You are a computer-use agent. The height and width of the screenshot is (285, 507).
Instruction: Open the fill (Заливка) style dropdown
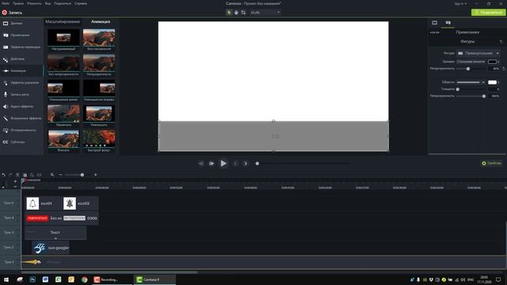pos(471,62)
